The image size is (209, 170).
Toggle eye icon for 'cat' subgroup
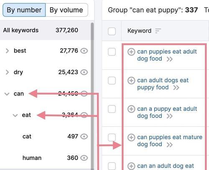pyautogui.click(x=84, y=137)
